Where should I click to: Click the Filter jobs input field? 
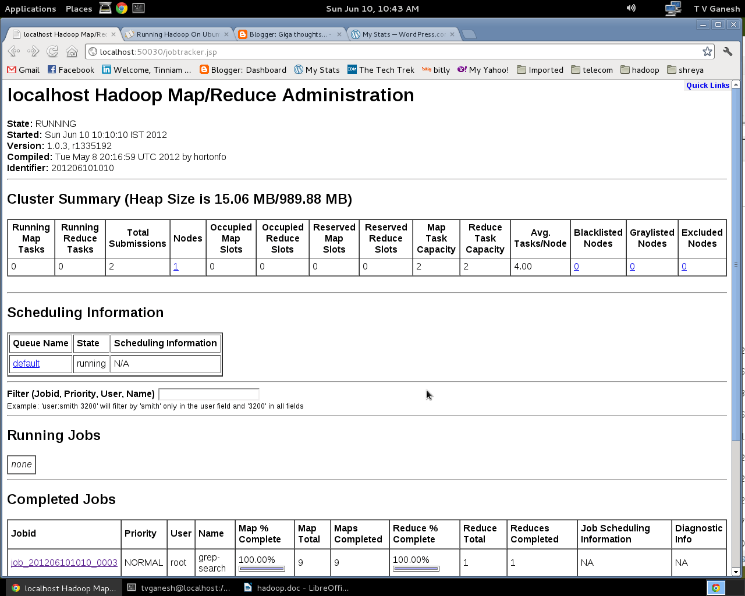coord(209,394)
